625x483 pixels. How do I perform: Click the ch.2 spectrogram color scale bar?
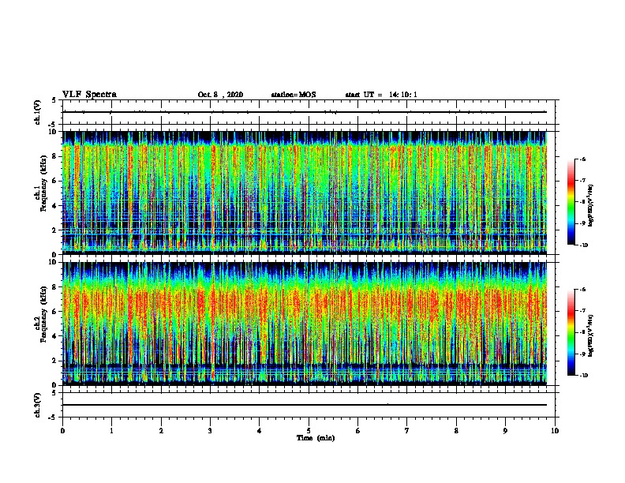point(571,332)
